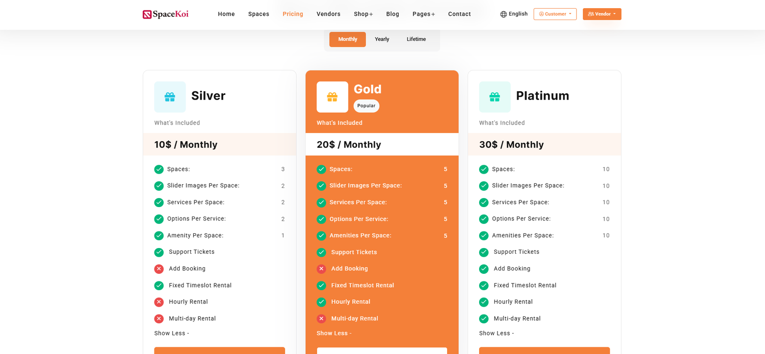Click the Silver plan gift icon

coord(170,97)
